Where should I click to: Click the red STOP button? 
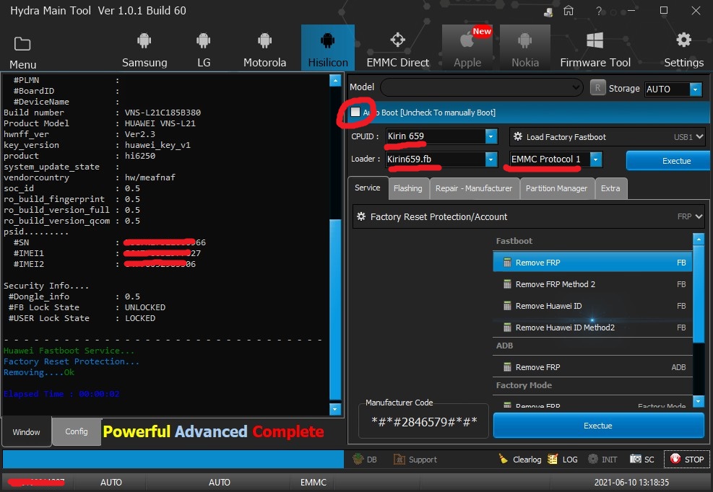click(687, 460)
